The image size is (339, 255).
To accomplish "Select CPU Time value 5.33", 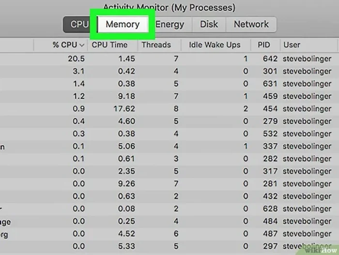I will tap(126, 246).
